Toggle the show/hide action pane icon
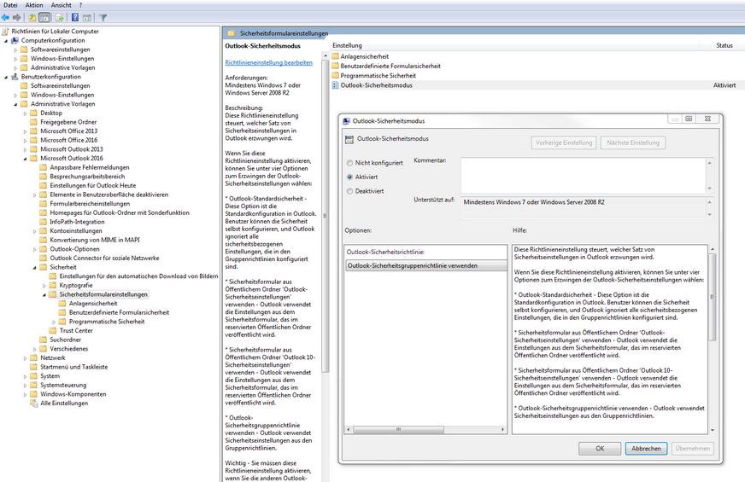Viewport: 745px width, 482px height. tap(86, 18)
